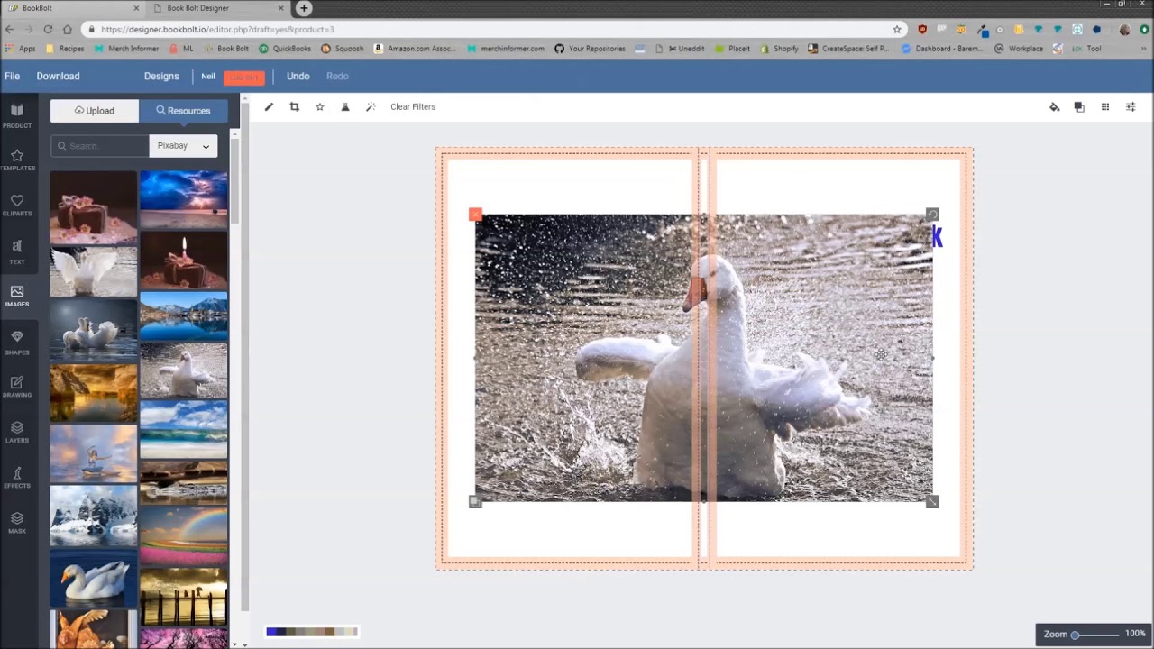Select the two swans thumbnail
The image size is (1154, 649).
point(94,329)
